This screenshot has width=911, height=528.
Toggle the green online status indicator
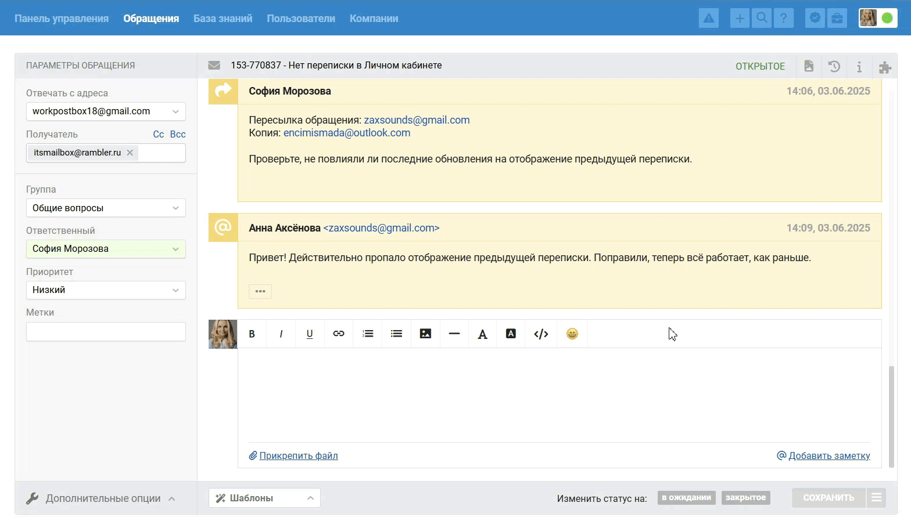coord(887,18)
